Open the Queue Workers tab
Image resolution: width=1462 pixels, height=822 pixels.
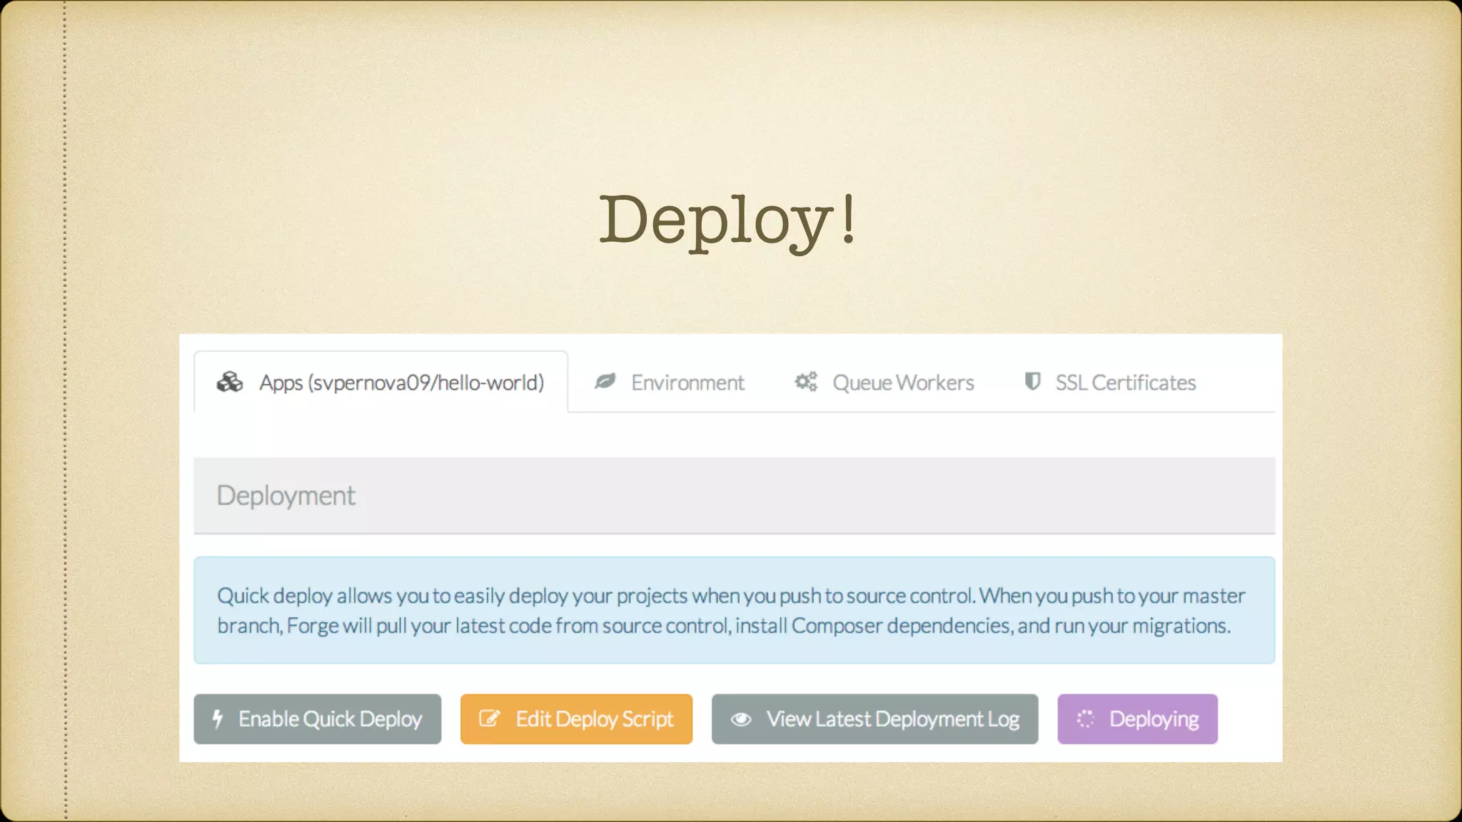pos(884,382)
